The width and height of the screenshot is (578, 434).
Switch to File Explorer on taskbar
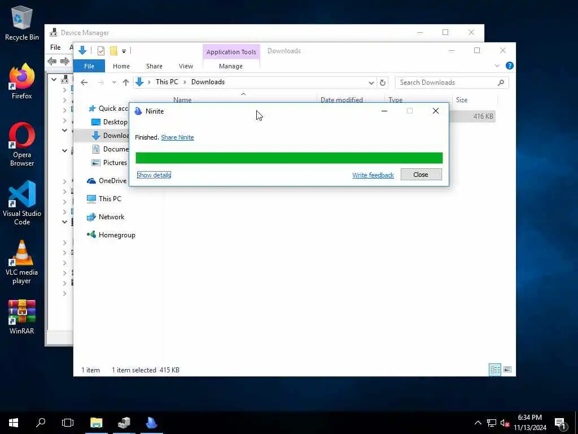point(96,423)
